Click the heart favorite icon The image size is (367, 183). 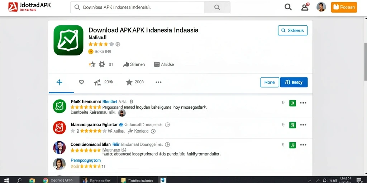[x=81, y=82]
